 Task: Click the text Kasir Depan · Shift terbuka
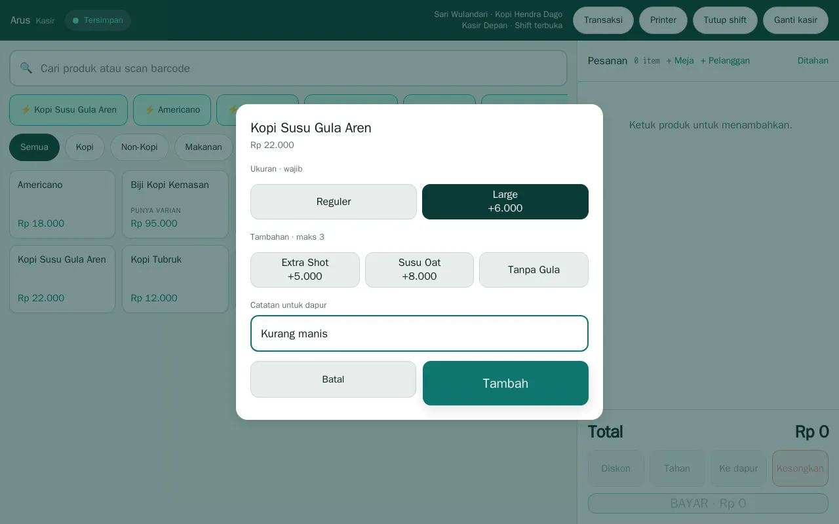coord(512,26)
